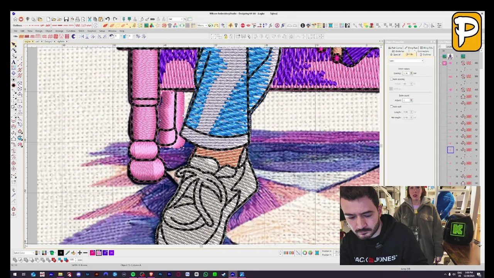This screenshot has width=494, height=278.
Task: Click the lock icon on the arrange toolbar
Action: pos(225,36)
